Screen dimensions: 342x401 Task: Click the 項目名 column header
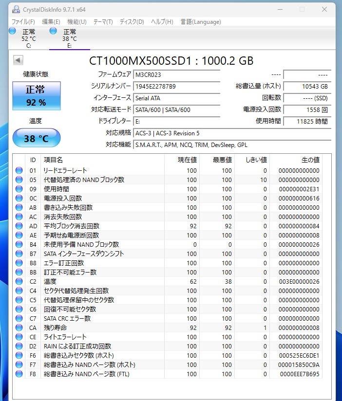click(x=102, y=160)
